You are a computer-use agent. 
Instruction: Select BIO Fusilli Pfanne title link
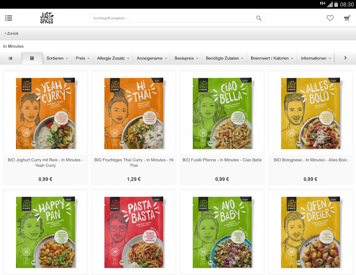222,160
